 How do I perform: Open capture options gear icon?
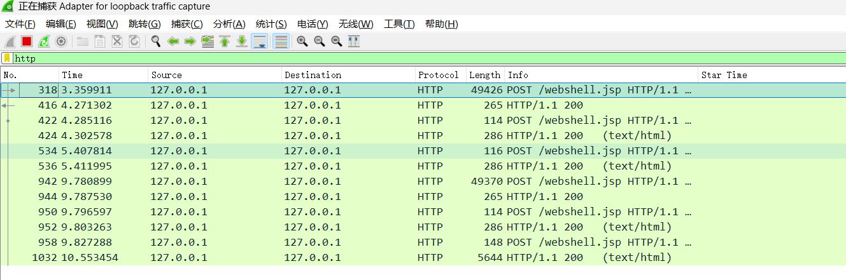point(61,41)
